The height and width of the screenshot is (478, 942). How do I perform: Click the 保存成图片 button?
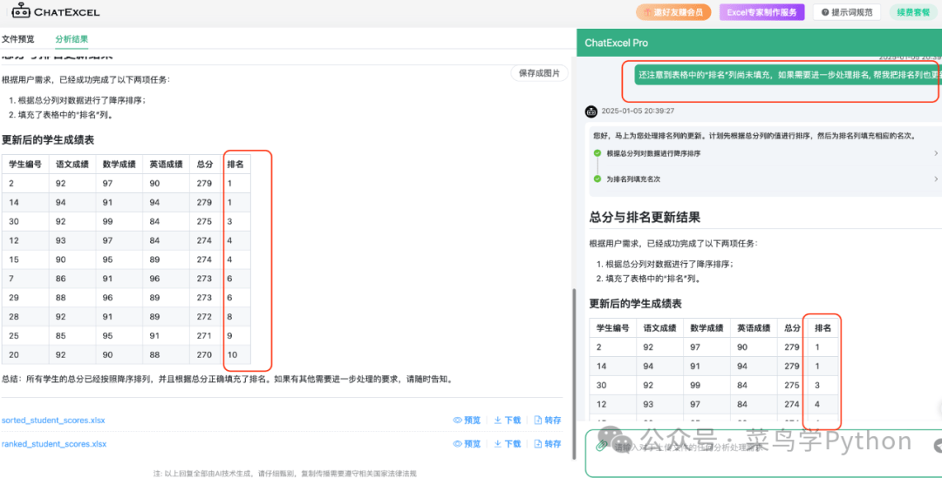(x=539, y=73)
